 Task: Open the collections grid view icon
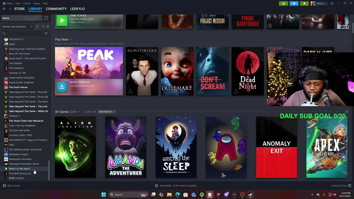[46, 18]
